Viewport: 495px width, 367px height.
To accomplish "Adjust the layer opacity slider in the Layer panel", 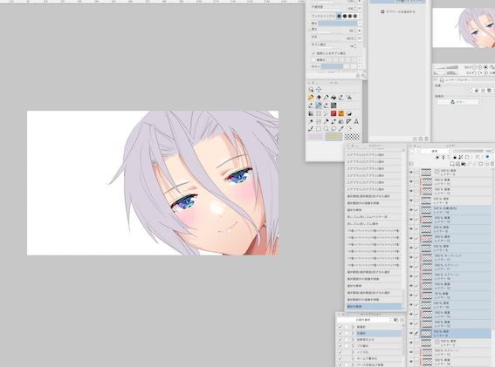I will (468, 152).
